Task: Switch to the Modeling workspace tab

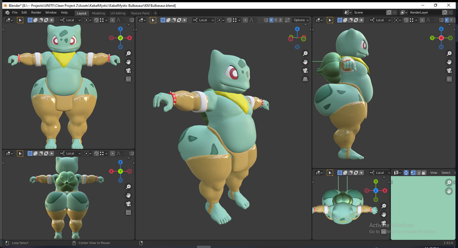Action: [98, 13]
